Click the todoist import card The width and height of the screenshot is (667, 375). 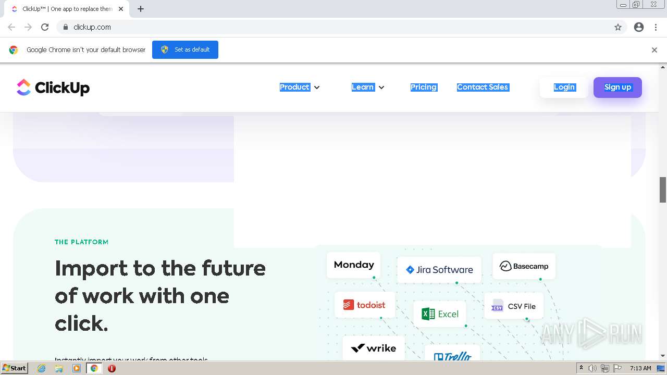pyautogui.click(x=364, y=305)
